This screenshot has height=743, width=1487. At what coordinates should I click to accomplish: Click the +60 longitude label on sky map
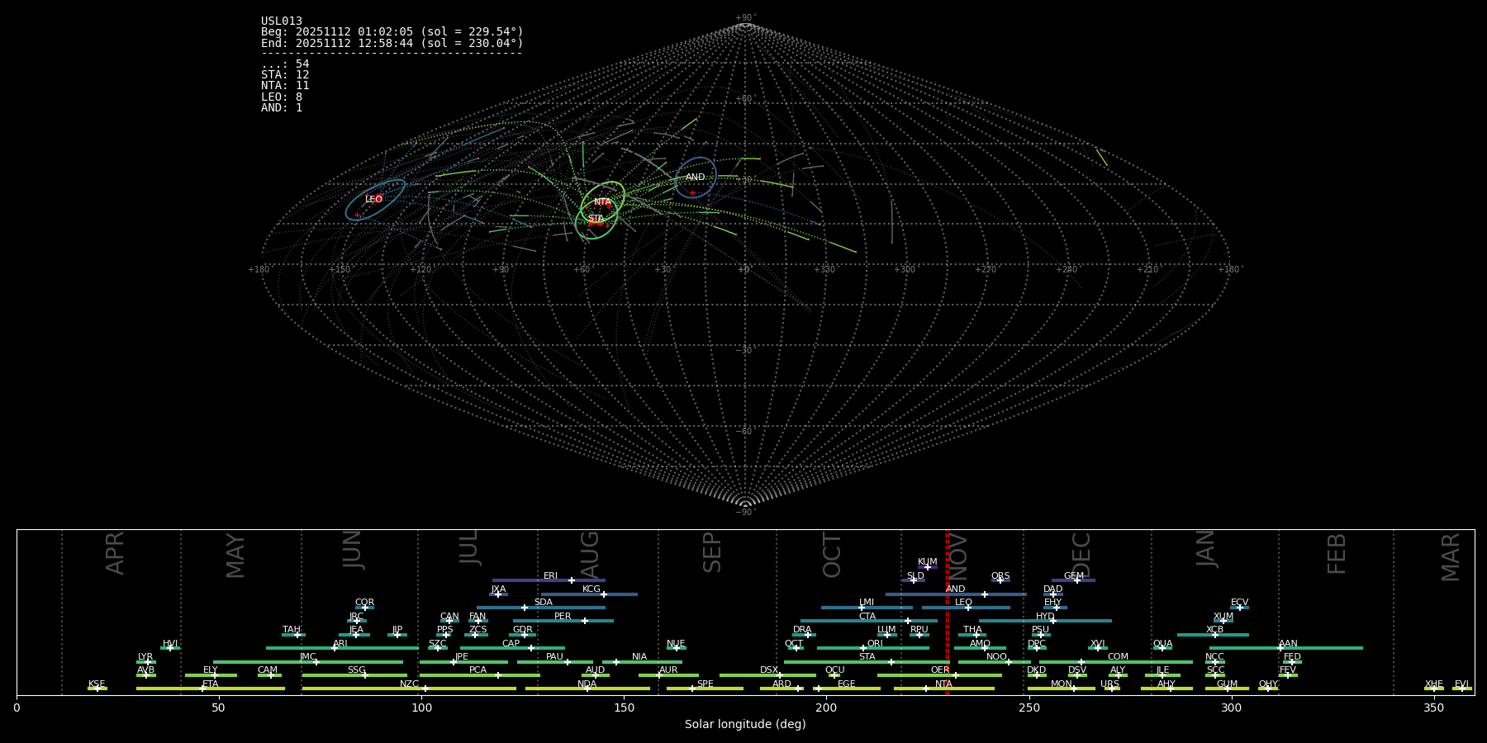point(582,270)
